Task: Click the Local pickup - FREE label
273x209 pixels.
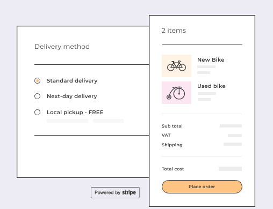Action: [75, 113]
